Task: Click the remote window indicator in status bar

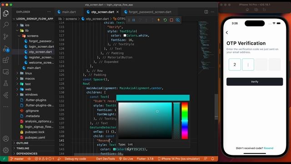Action: (4, 159)
